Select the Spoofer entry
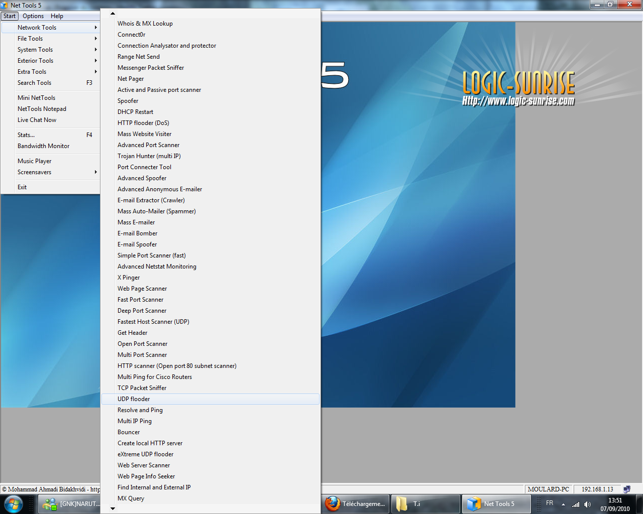The width and height of the screenshot is (643, 514). [210, 101]
